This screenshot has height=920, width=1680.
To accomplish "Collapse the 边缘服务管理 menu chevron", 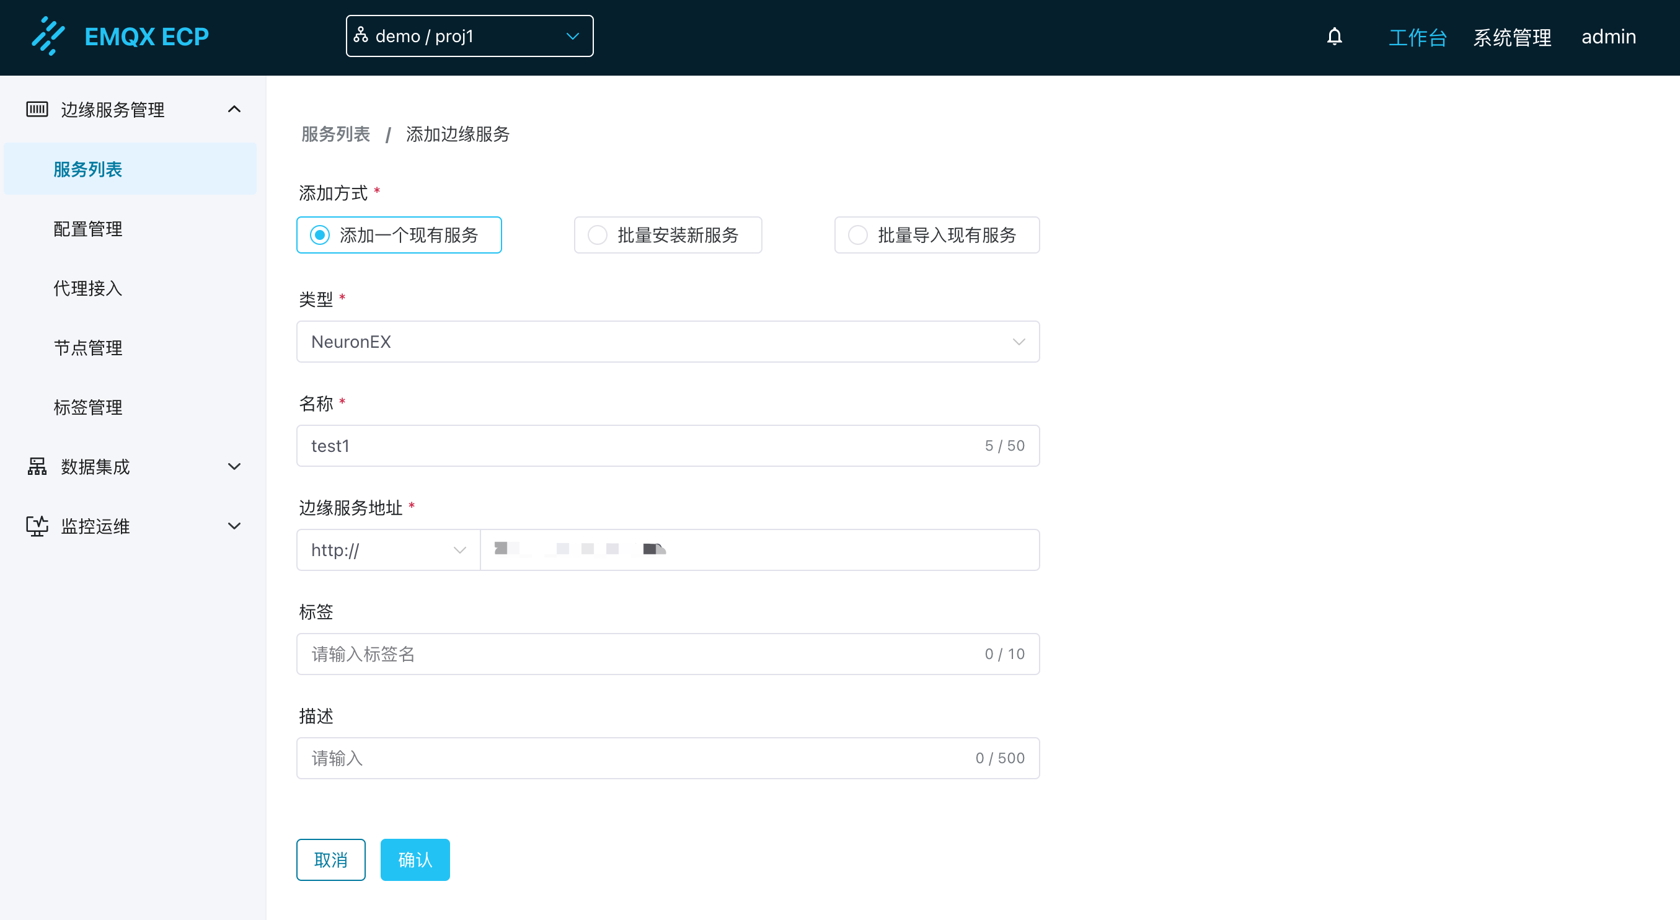I will 234,109.
